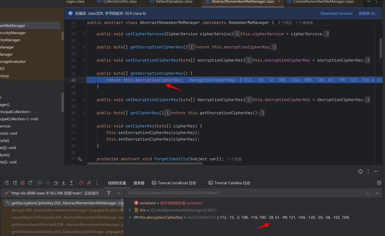
Task: Toggle Mute Breakpoints
Action: coord(89,183)
